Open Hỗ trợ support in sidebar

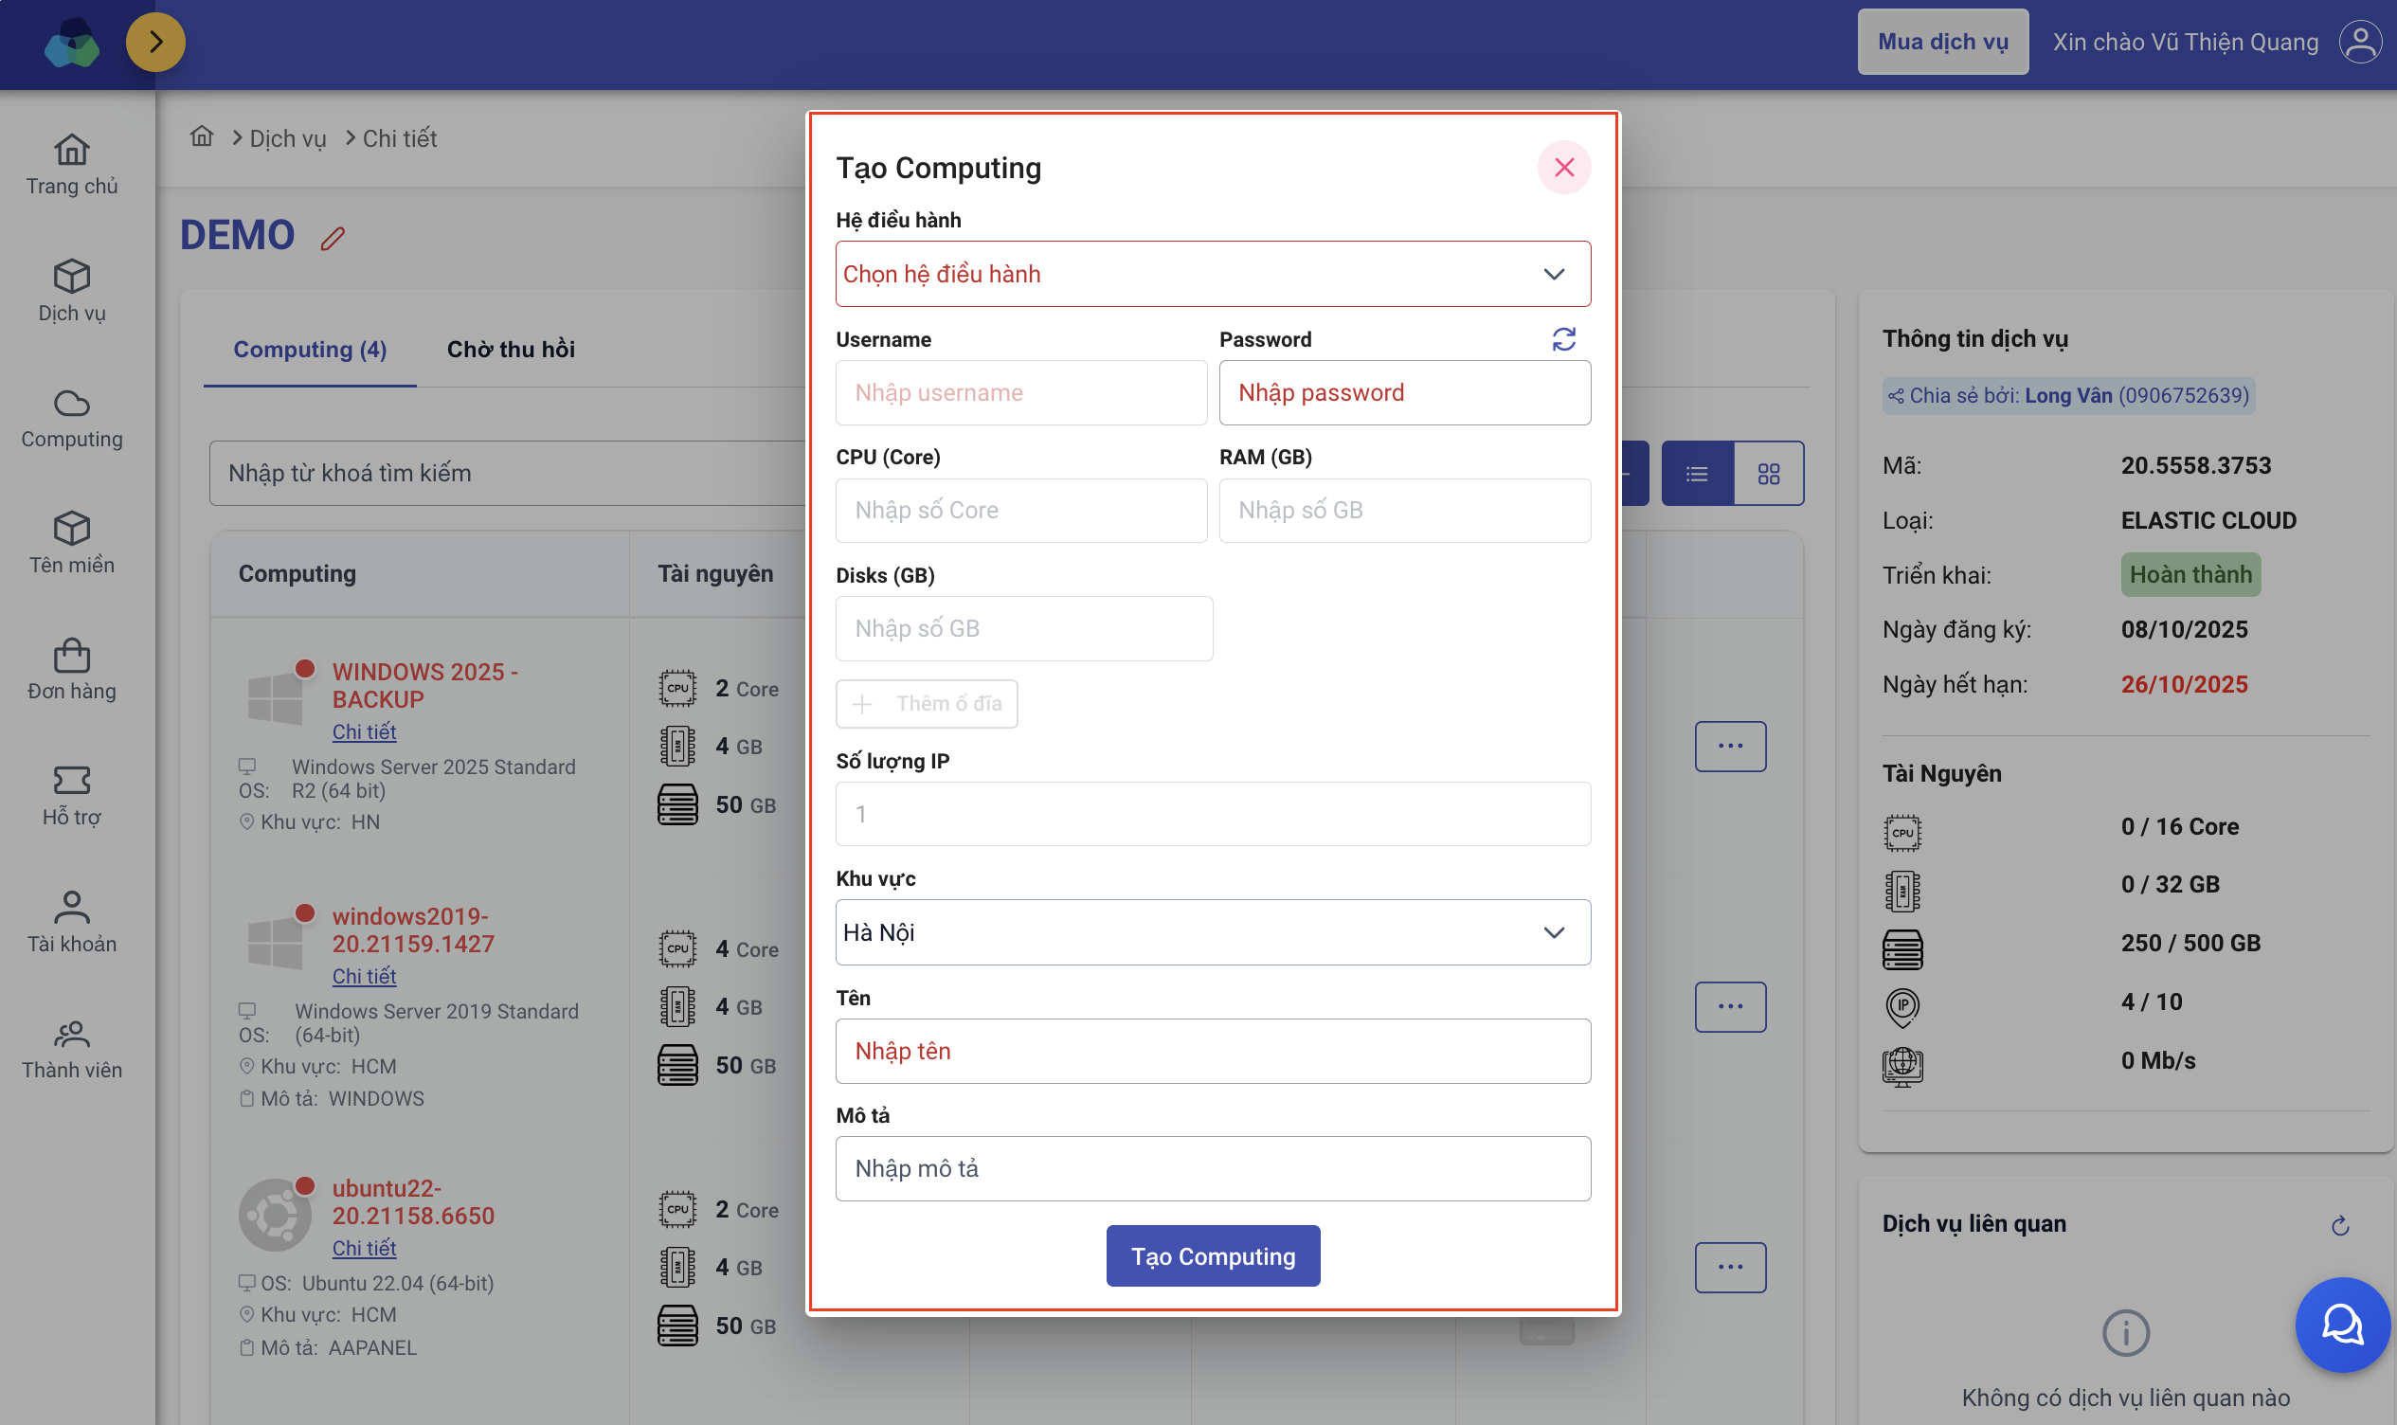click(x=72, y=795)
